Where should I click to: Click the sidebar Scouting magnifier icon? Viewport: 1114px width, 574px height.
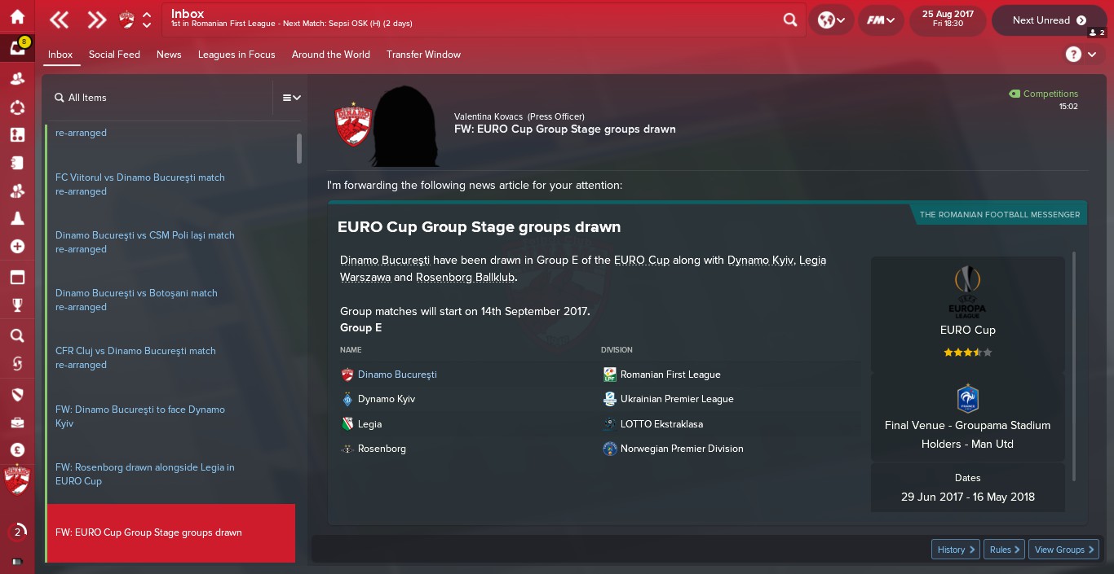pyautogui.click(x=17, y=335)
